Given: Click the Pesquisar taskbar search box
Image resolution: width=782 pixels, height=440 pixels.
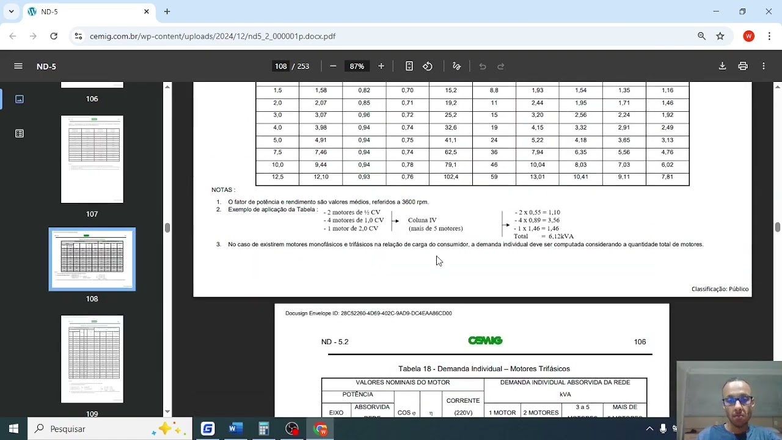Looking at the screenshot, I should coord(110,428).
